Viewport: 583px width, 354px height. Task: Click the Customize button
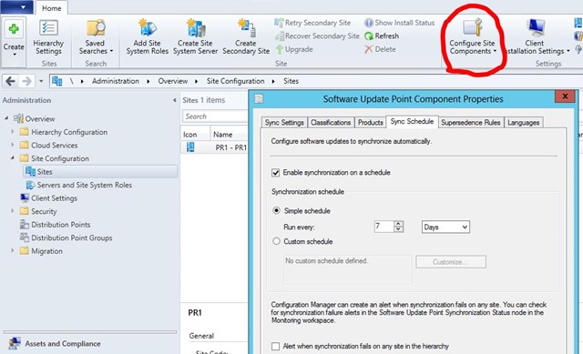[x=451, y=262]
